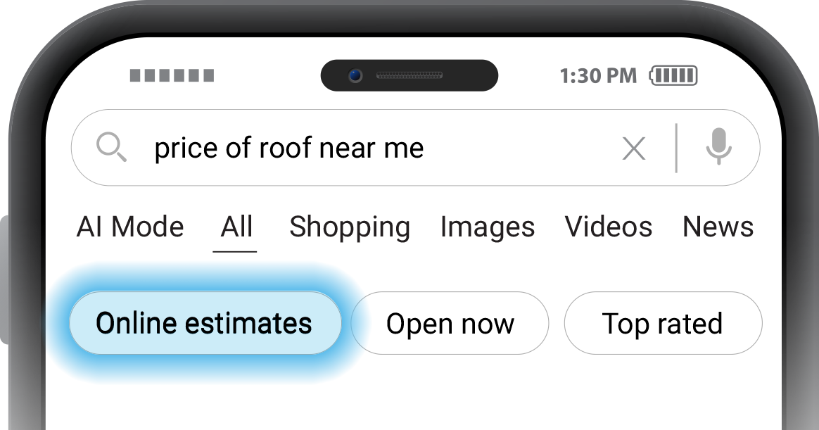This screenshot has height=430, width=819.
Task: Click the divider next to the microphone
Action: [676, 148]
